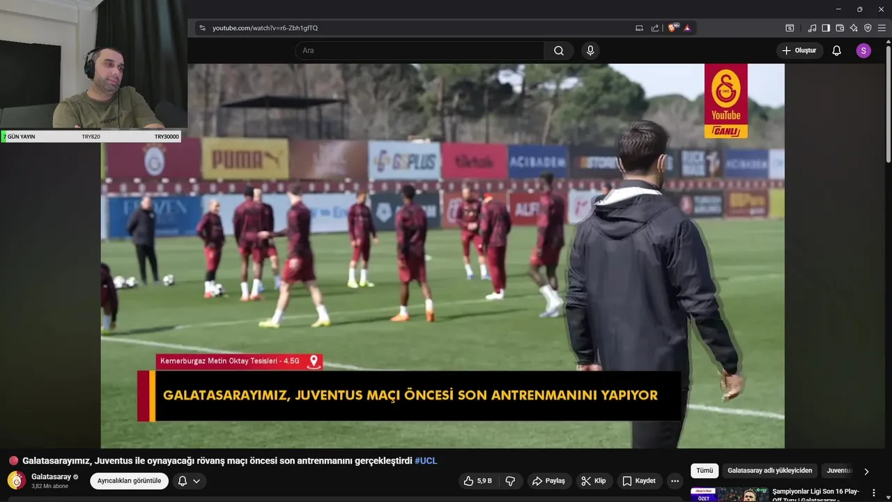The height and width of the screenshot is (502, 892).
Task: Click the Paylaş share button
Action: click(x=548, y=481)
